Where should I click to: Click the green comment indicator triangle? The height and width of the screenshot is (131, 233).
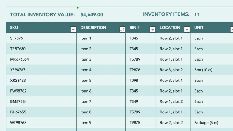pyautogui.click(x=77, y=8)
